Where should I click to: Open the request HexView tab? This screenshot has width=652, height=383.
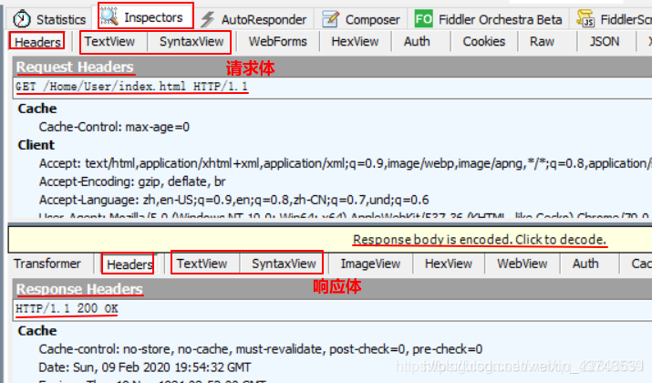click(x=355, y=42)
